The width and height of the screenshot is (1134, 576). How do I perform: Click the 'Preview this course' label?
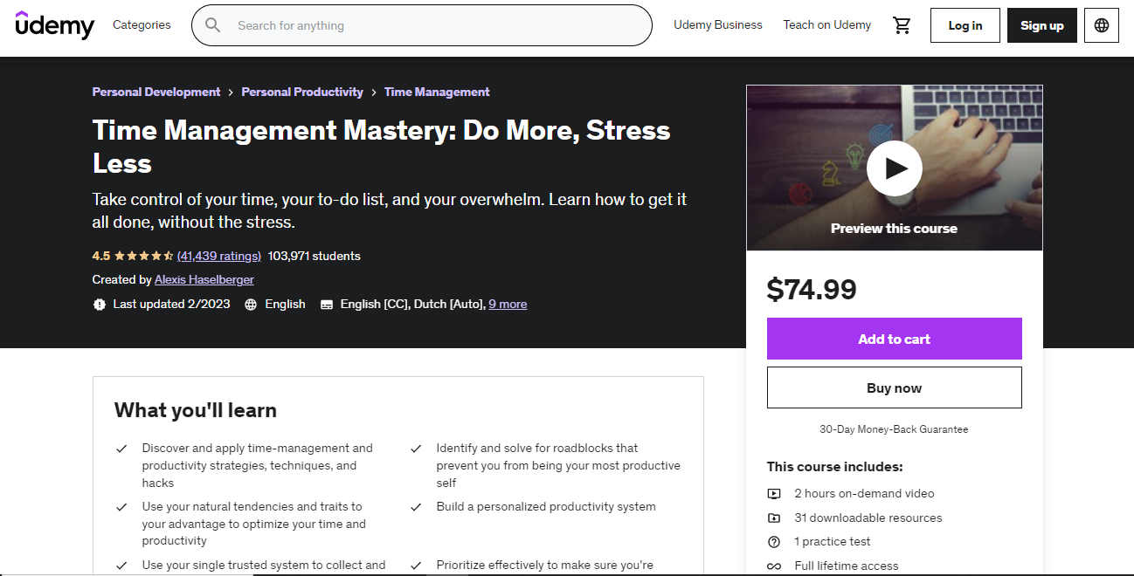(894, 229)
